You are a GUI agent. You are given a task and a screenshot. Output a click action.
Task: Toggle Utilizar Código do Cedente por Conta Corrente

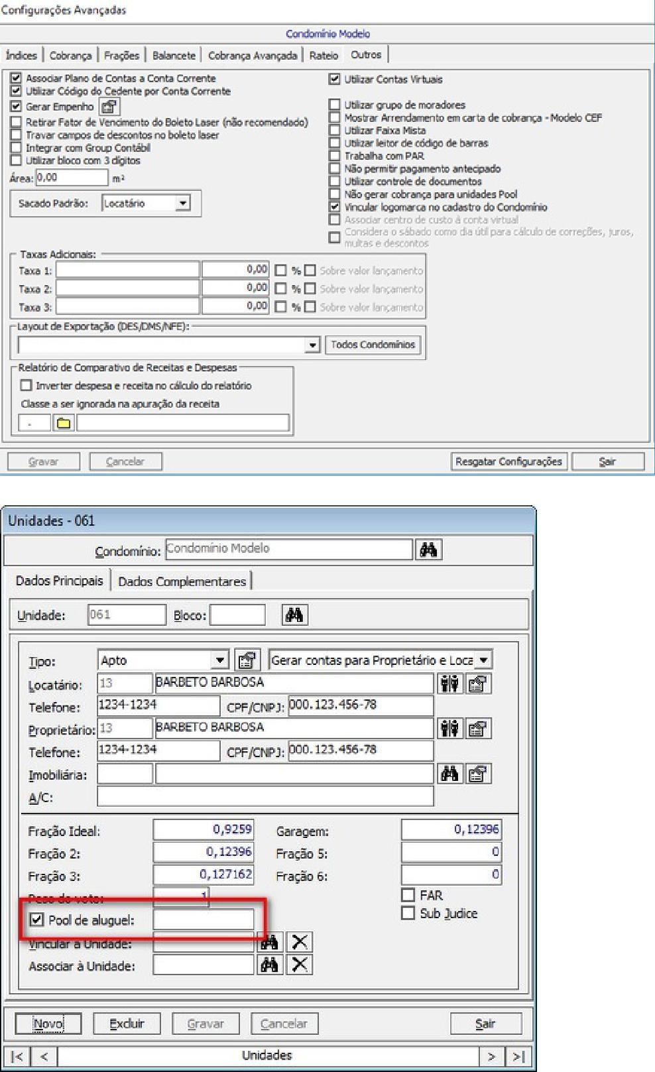17,91
